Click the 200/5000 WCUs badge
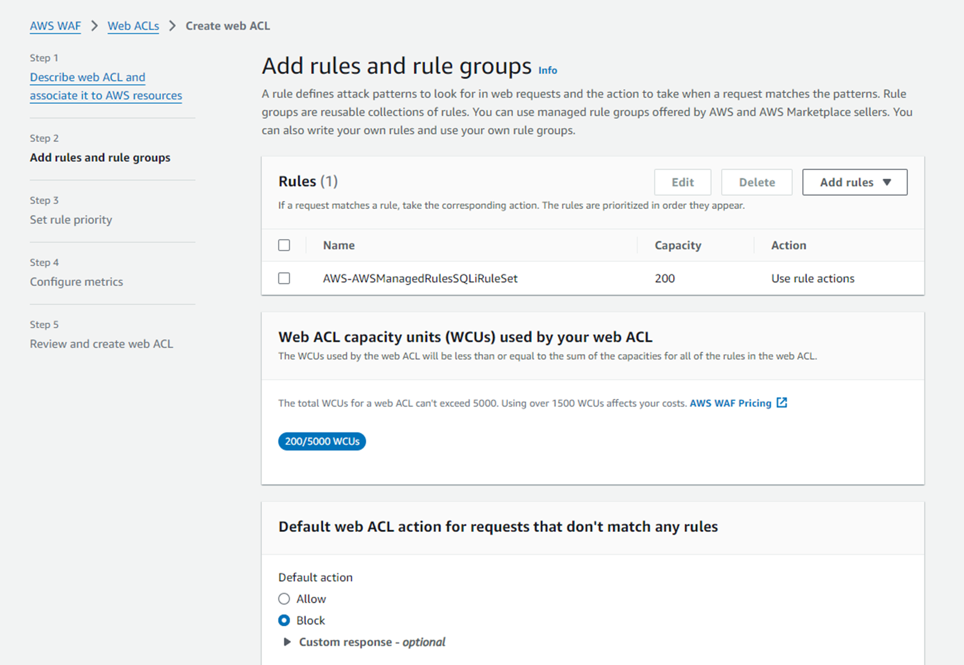The width and height of the screenshot is (964, 665). (x=322, y=441)
